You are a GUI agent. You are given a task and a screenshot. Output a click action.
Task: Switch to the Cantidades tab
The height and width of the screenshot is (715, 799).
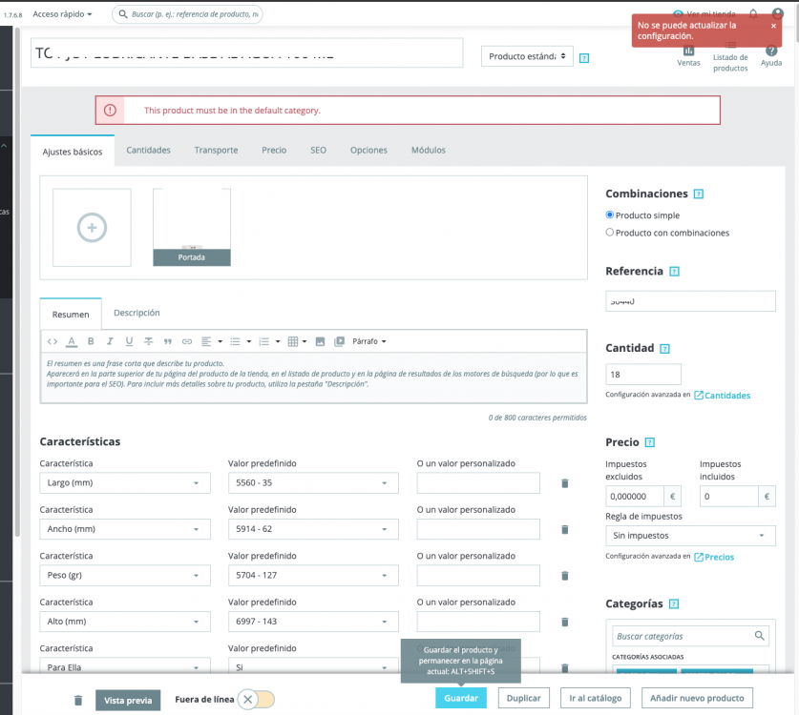click(x=148, y=150)
